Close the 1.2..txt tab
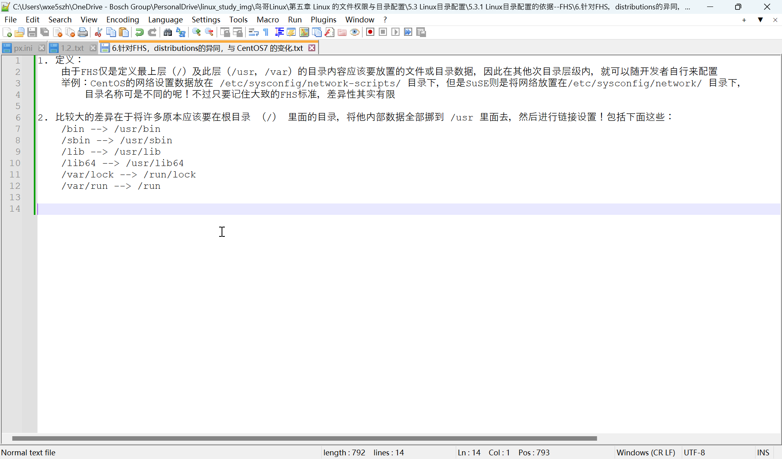The height and width of the screenshot is (459, 782). [x=93, y=48]
